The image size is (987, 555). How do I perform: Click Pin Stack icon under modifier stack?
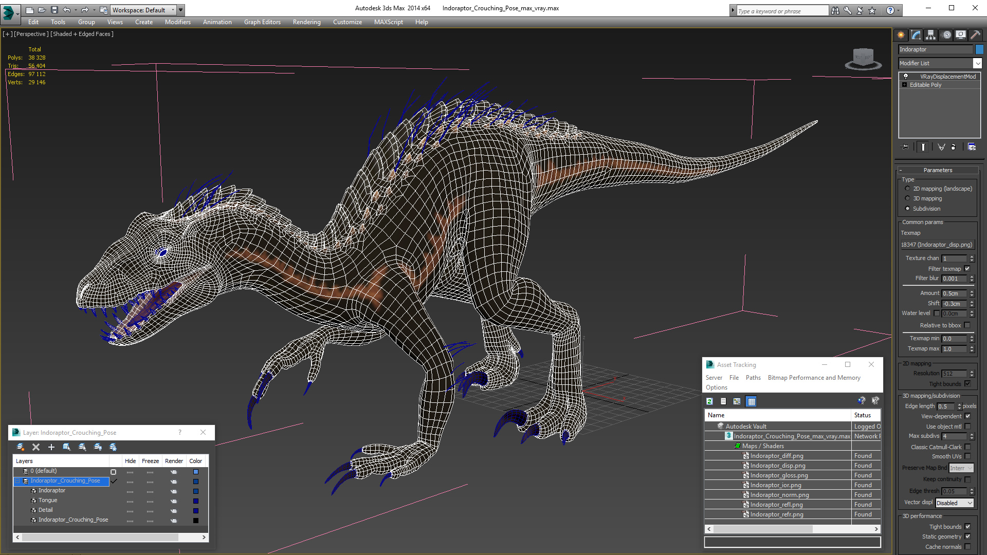[x=905, y=147]
